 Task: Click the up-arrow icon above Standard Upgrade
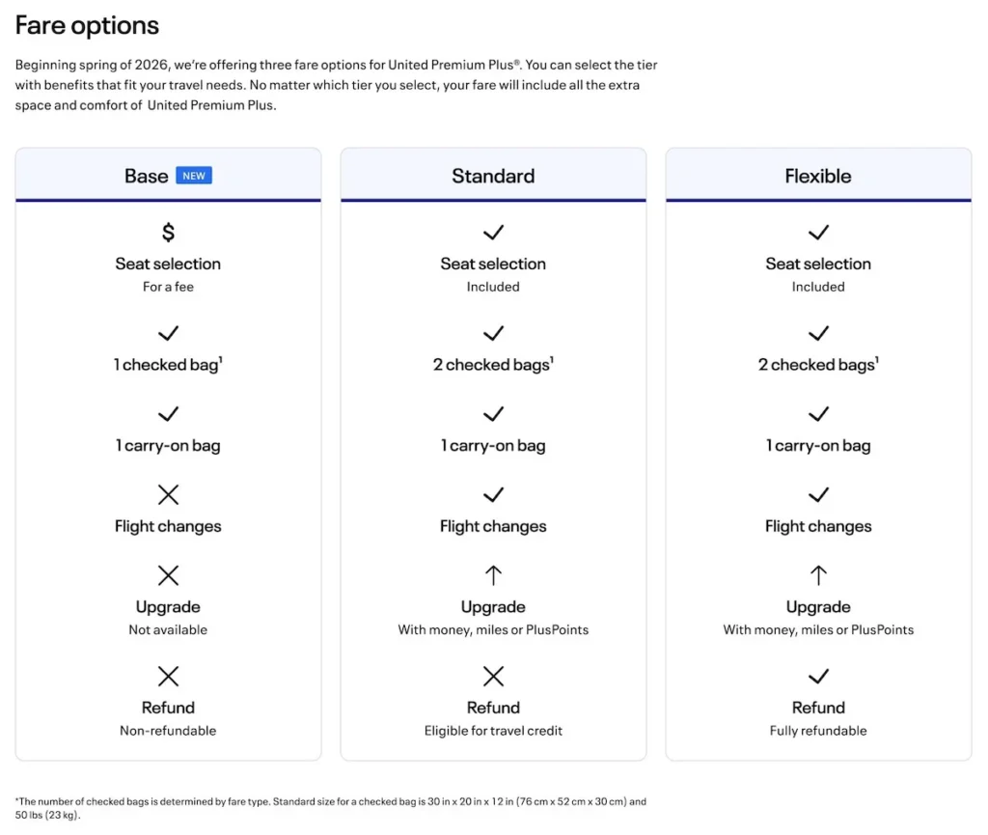[x=493, y=576]
